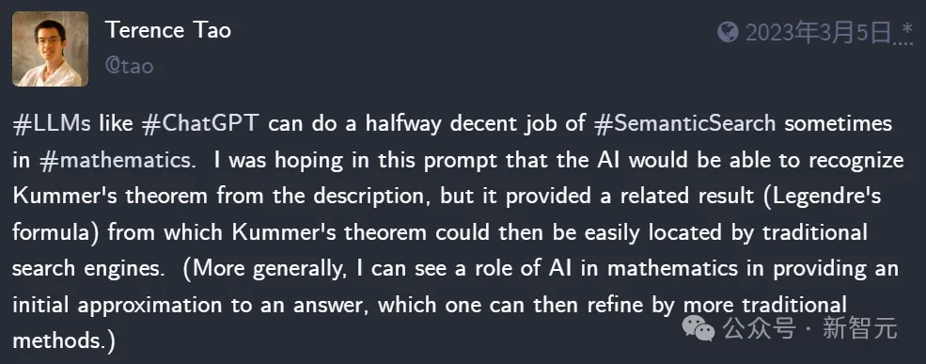Click the word "formula)" in the post
The image size is (926, 364).
coord(56,232)
